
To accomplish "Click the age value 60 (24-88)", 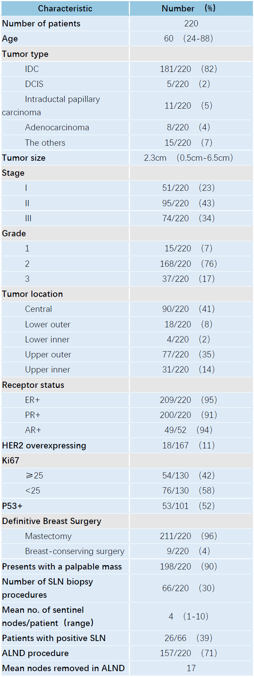I will [x=189, y=39].
